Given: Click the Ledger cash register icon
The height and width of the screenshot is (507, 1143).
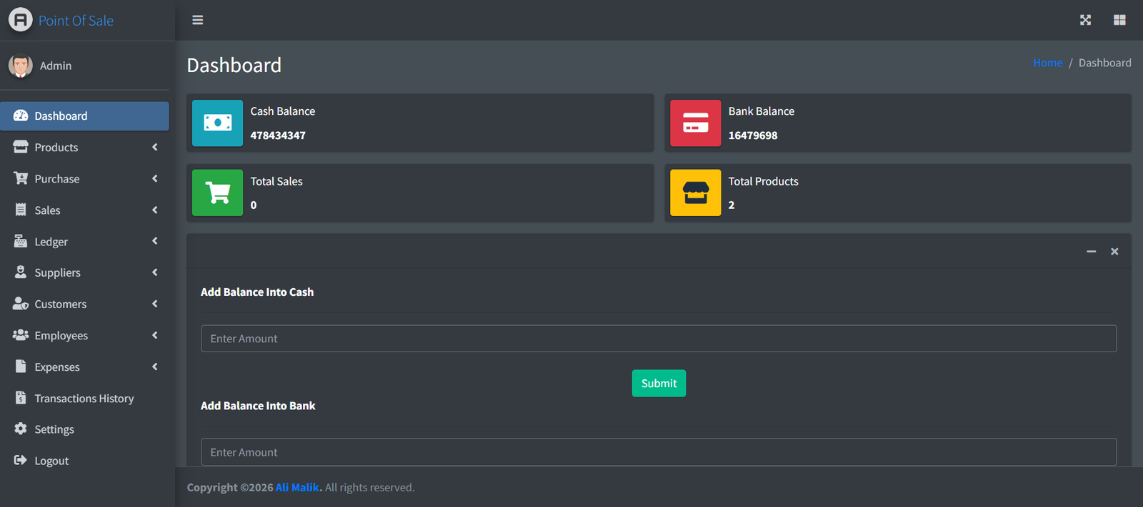Looking at the screenshot, I should tap(21, 241).
